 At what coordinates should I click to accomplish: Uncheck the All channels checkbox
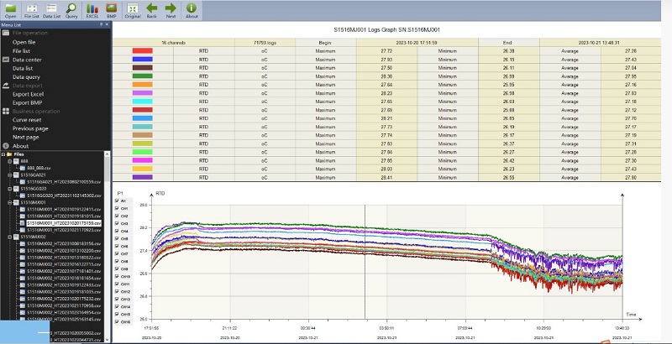tap(116, 201)
